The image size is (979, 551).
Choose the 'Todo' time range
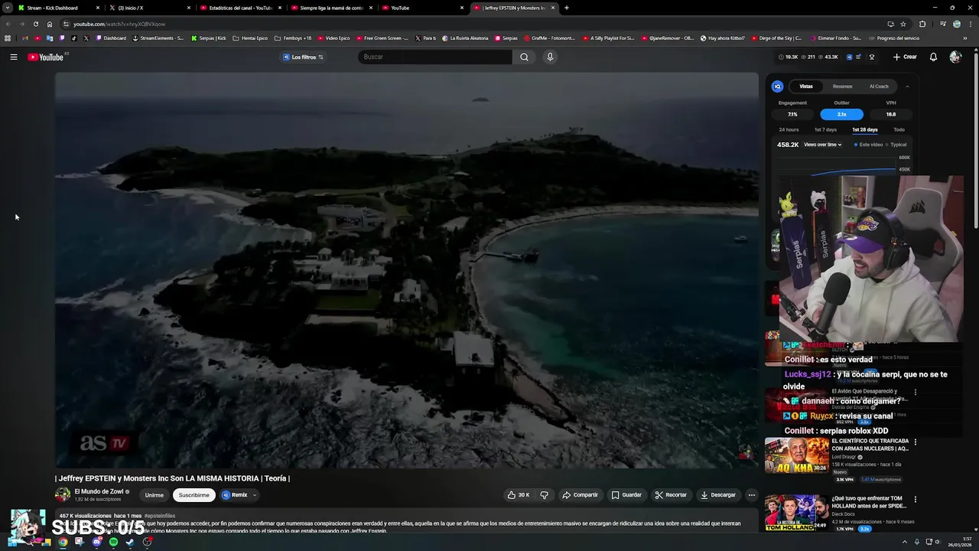click(x=899, y=129)
